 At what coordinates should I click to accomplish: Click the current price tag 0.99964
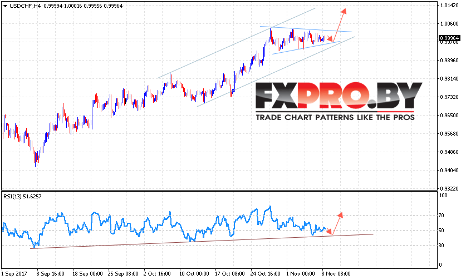pos(449,38)
